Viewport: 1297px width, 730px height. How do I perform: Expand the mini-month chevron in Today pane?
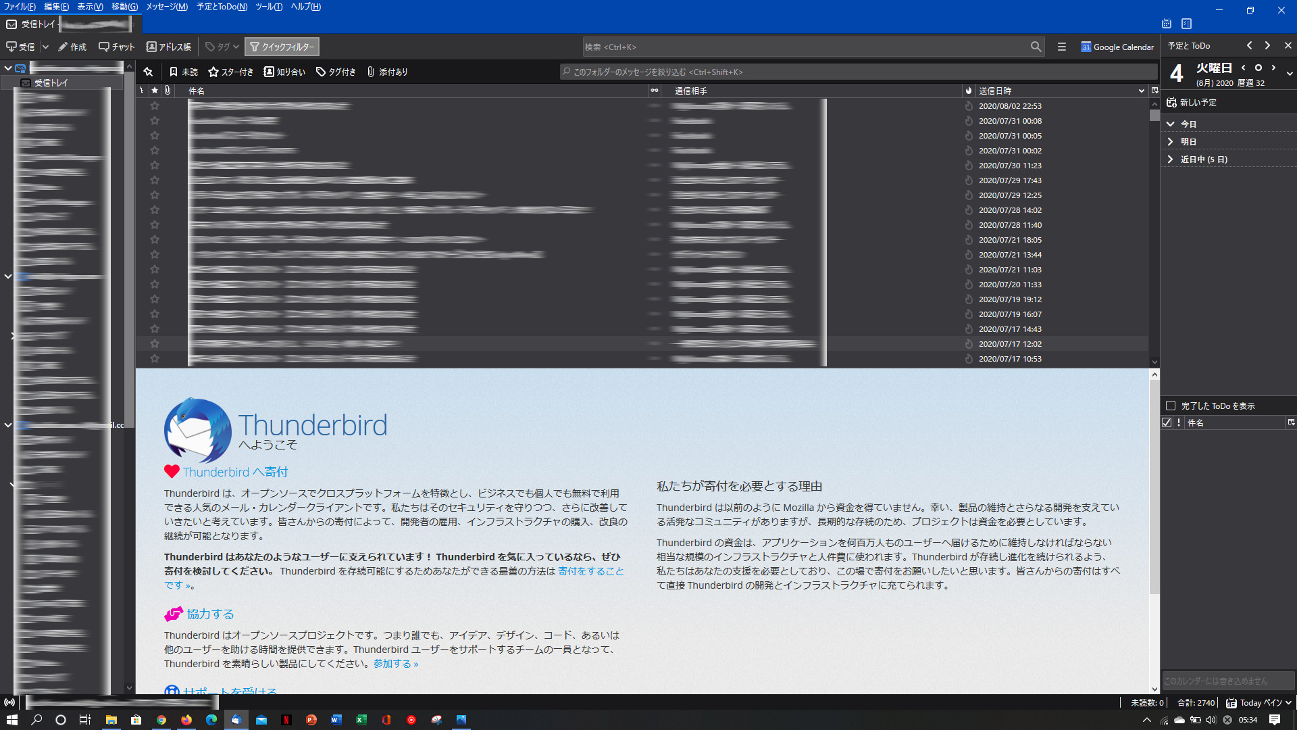pyautogui.click(x=1290, y=73)
